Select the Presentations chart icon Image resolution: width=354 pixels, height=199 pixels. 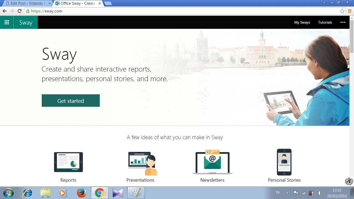click(x=143, y=163)
